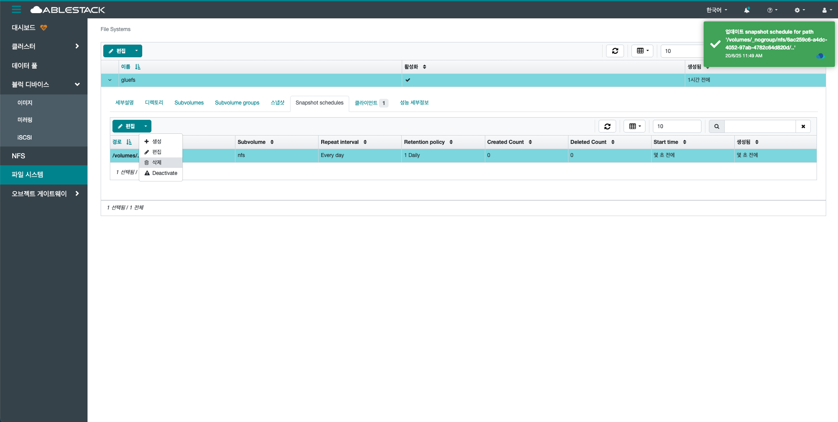Click the hamburger menu icon in header
838x422 pixels.
[x=16, y=10]
